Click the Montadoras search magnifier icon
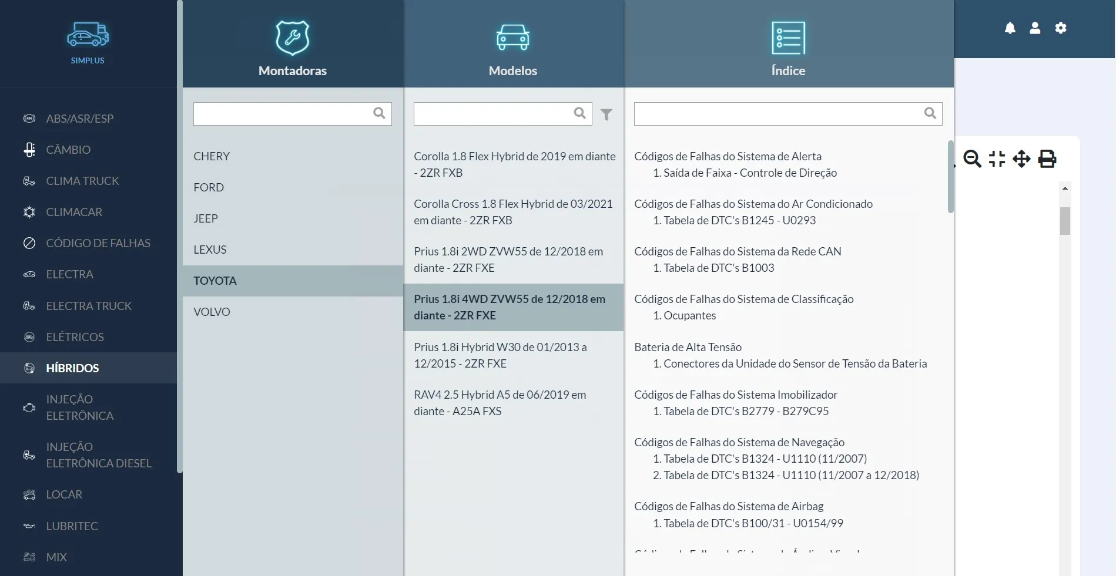The height and width of the screenshot is (576, 1116). click(379, 113)
